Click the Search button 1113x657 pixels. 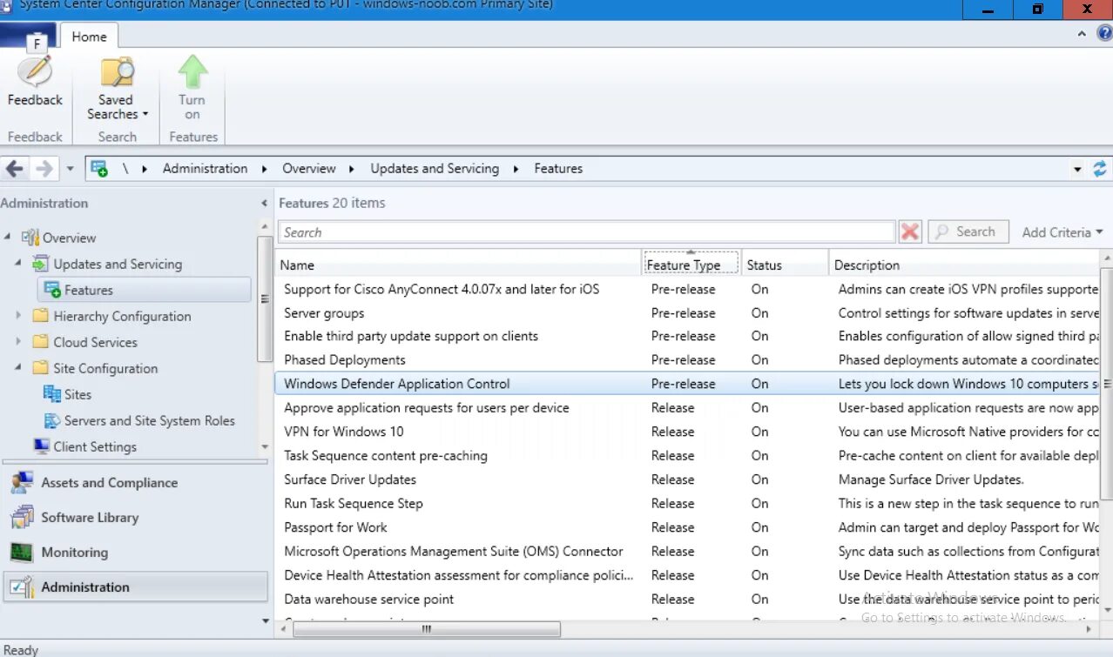pyautogui.click(x=968, y=232)
